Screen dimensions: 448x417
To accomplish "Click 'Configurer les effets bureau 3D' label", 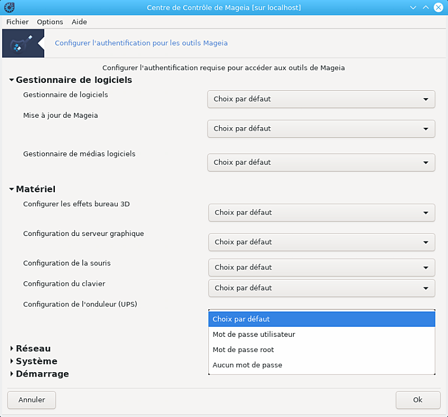I will [76, 204].
